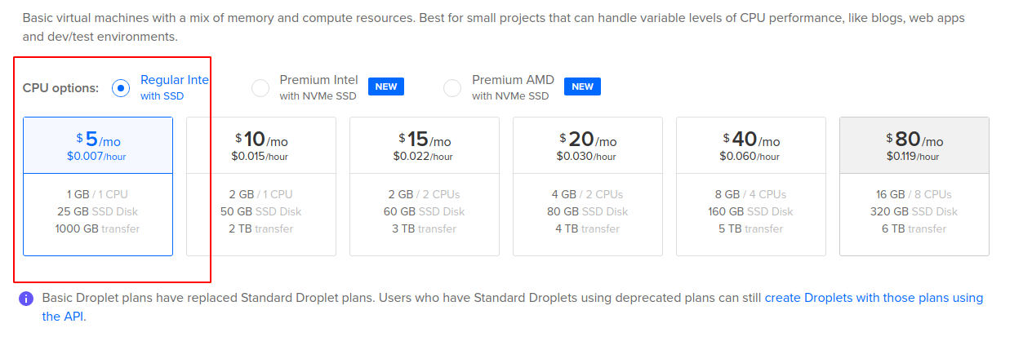Select the $40/mo plan with 8 GB
Screen dimensions: 1032x337
pos(751,186)
